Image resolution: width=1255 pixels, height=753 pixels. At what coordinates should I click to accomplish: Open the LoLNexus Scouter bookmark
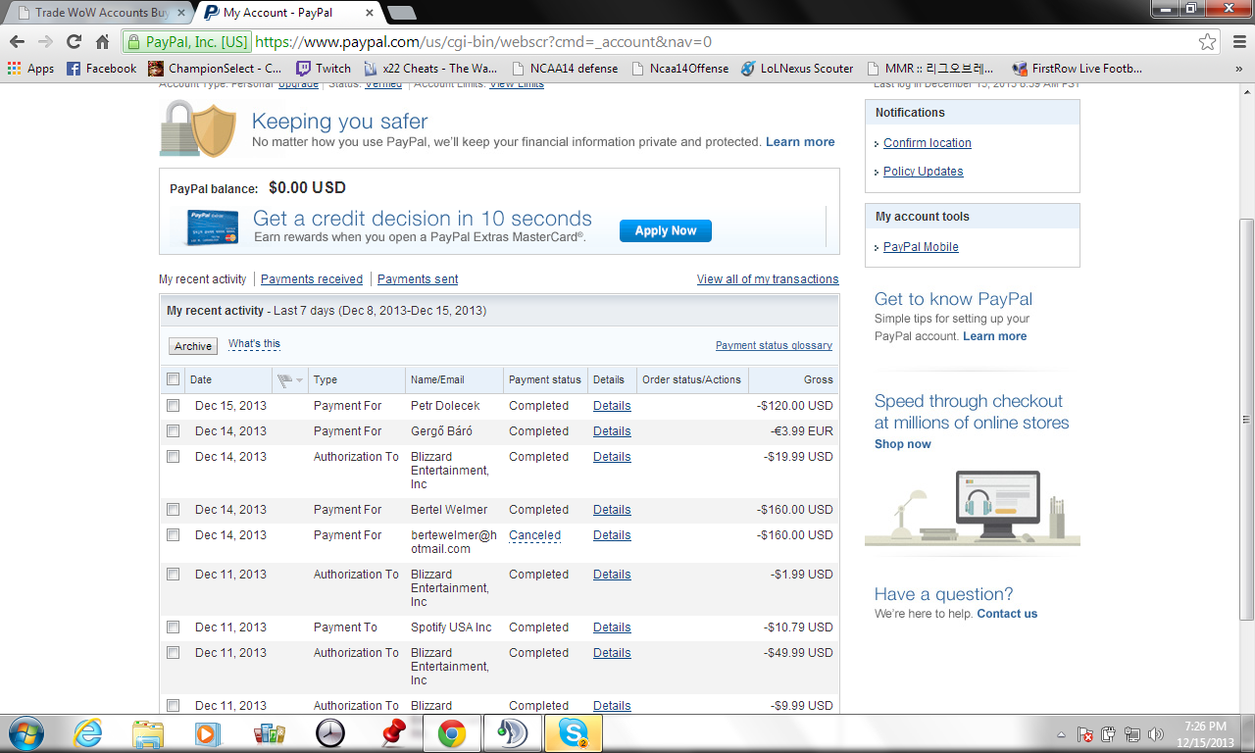tap(797, 69)
